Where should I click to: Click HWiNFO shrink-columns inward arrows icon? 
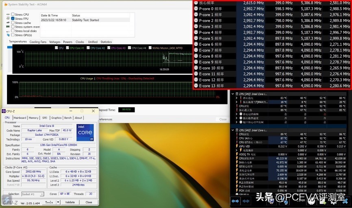[x=246, y=201]
